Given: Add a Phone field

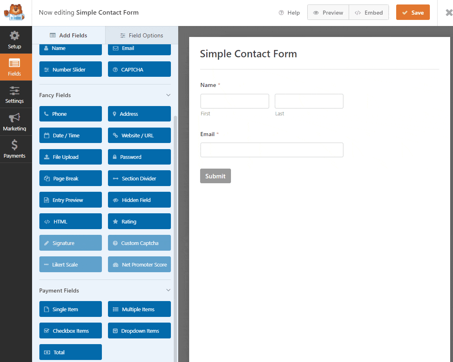Looking at the screenshot, I should tap(71, 114).
